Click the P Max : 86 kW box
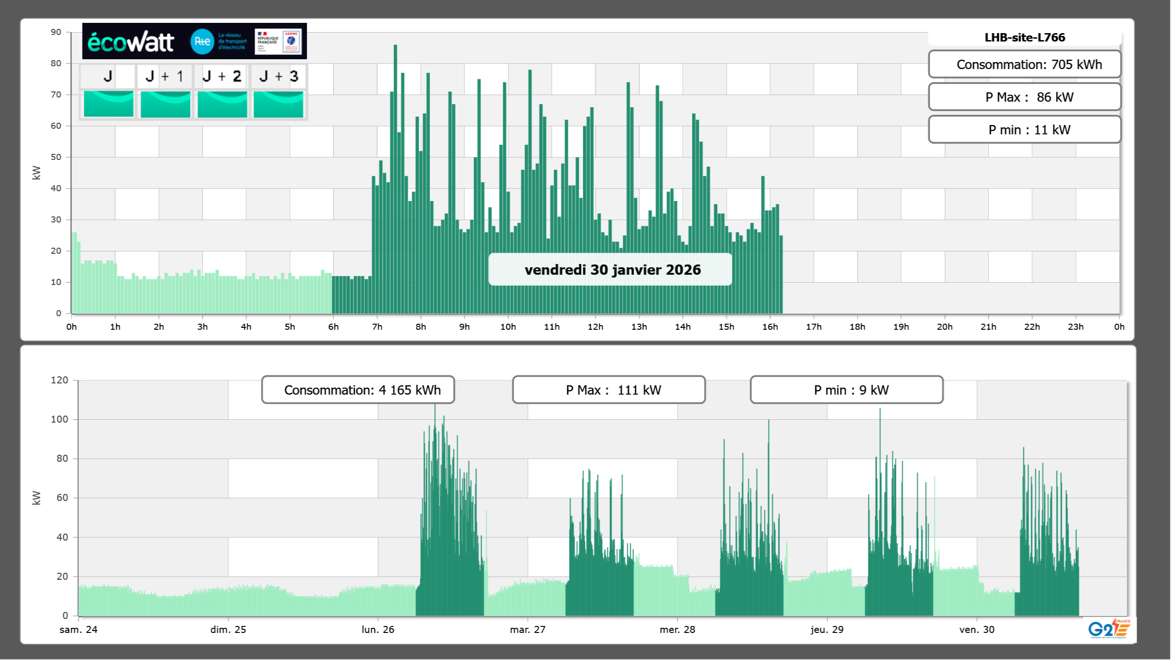 1024,97
